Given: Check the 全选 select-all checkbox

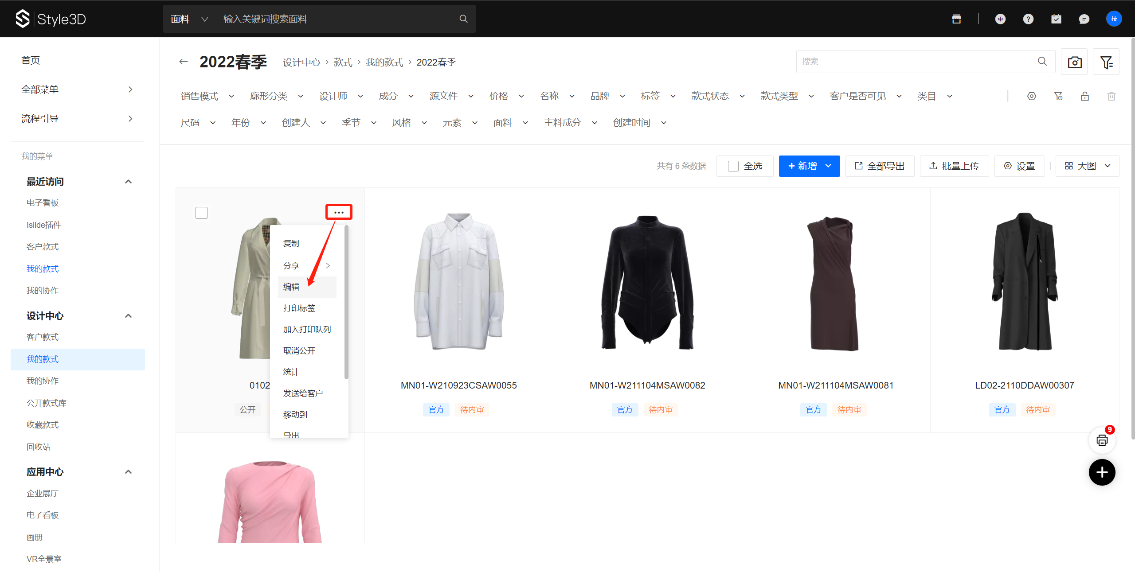Looking at the screenshot, I should coord(733,166).
